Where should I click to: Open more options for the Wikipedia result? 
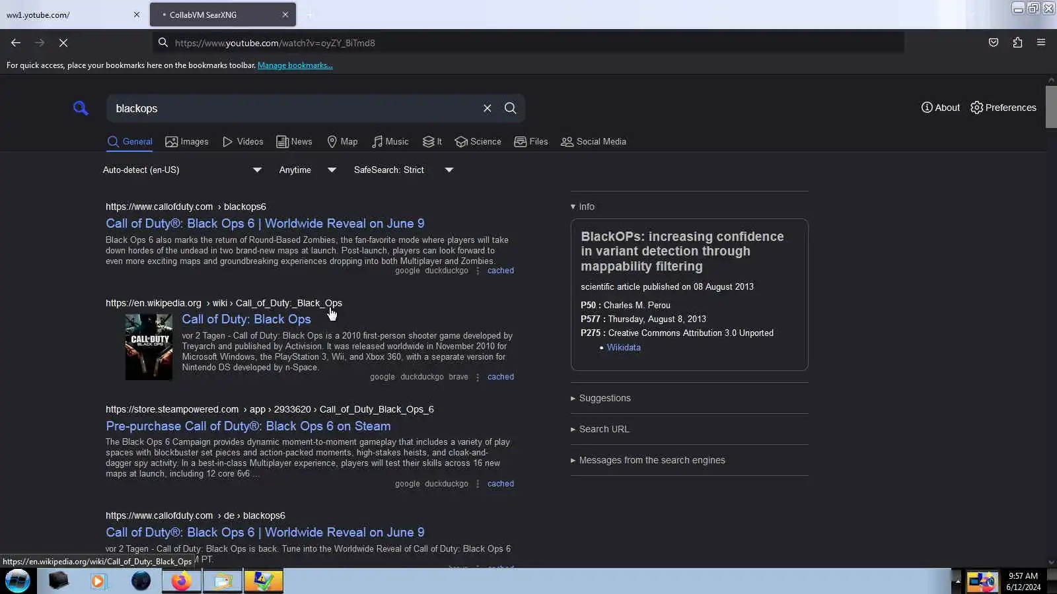478,377
